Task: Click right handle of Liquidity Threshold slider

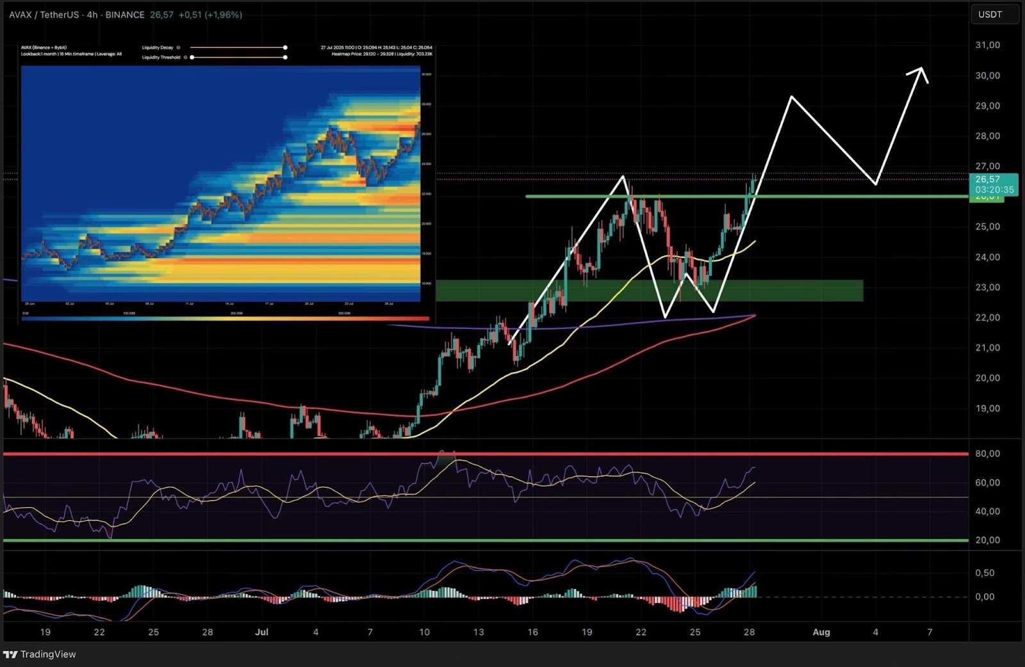Action: tap(285, 58)
